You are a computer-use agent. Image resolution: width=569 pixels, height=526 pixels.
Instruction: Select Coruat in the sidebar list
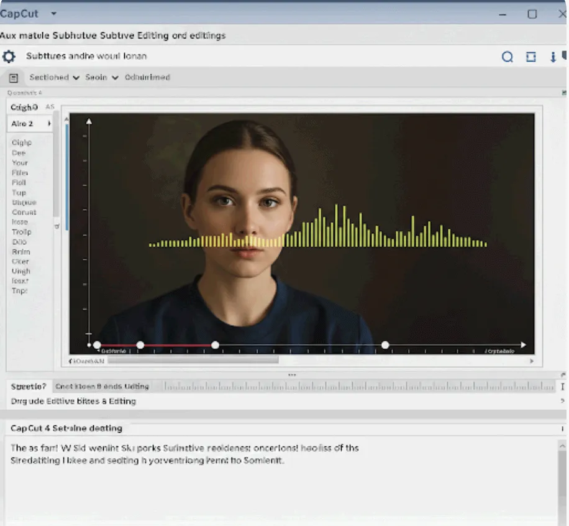tap(24, 212)
